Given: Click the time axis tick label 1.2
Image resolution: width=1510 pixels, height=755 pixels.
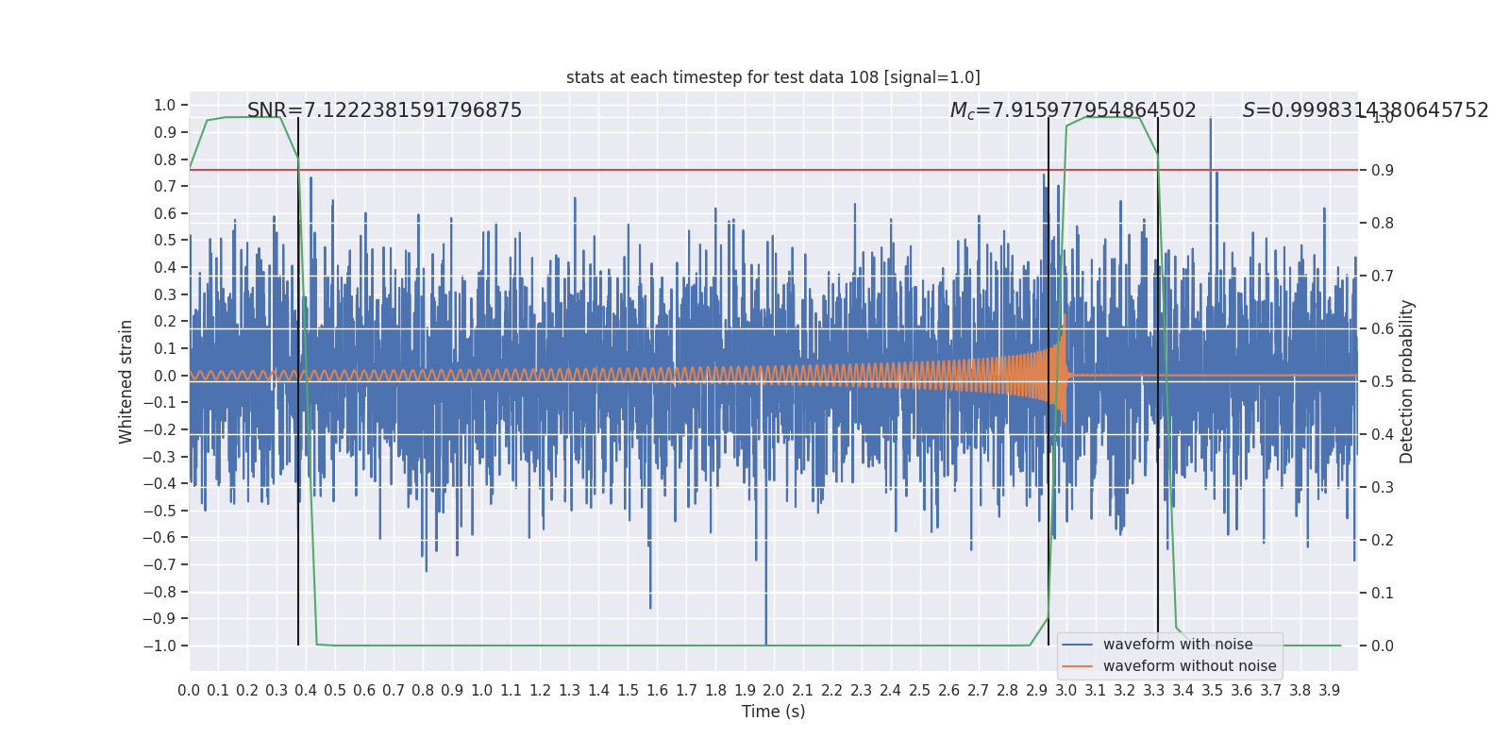Looking at the screenshot, I should 540,691.
